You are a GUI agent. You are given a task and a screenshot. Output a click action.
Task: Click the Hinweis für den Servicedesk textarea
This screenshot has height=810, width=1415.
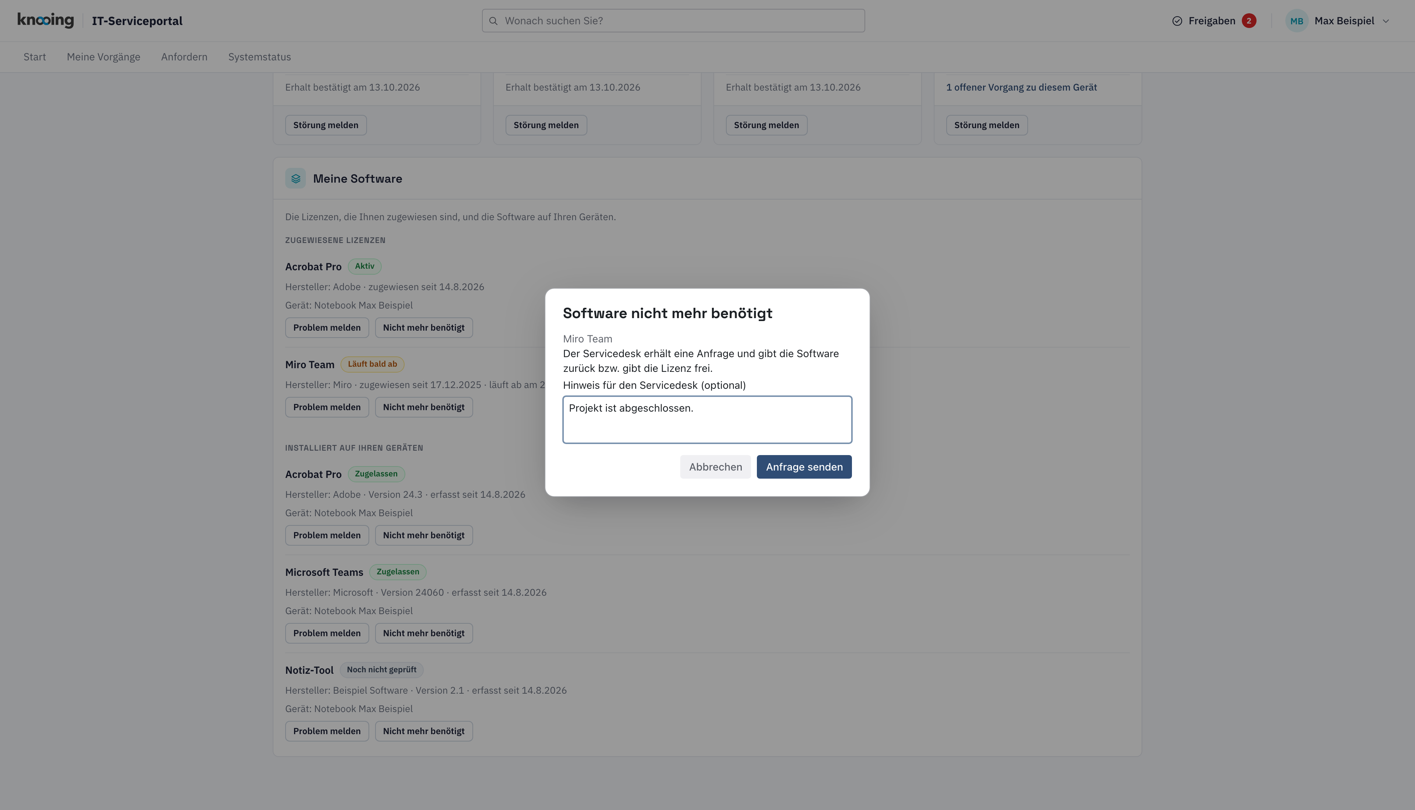tap(707, 419)
